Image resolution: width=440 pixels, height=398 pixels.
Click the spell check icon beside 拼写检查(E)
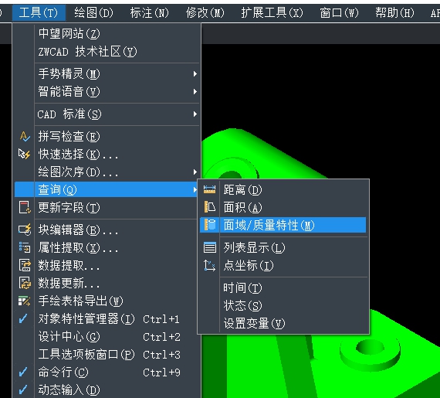coord(25,137)
